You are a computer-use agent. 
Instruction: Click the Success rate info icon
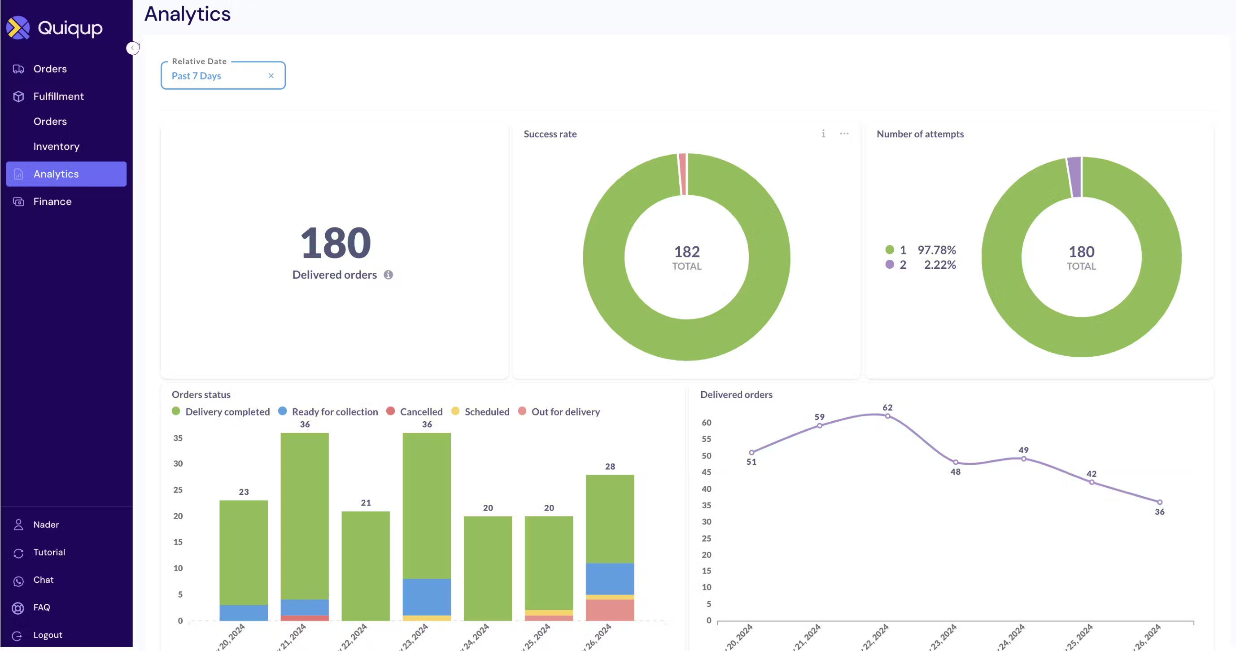click(x=823, y=134)
